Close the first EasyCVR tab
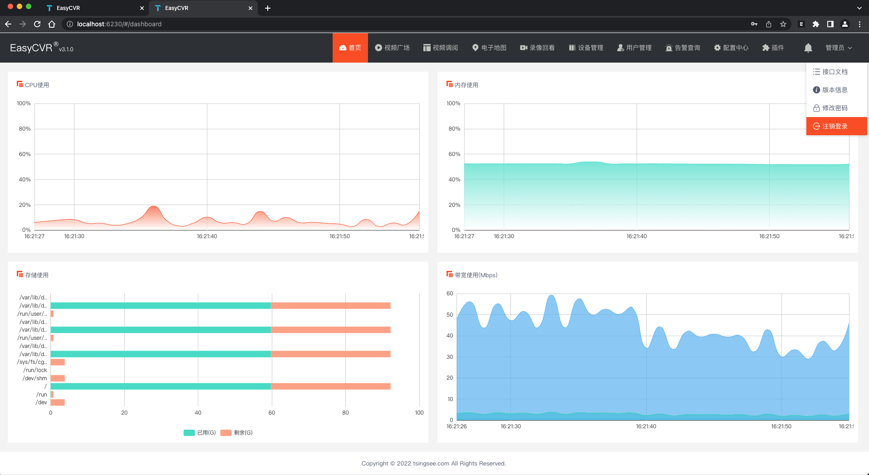Viewport: 869px width, 475px height. [142, 8]
